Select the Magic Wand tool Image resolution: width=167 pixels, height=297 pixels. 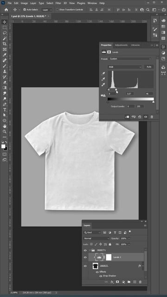(5, 39)
